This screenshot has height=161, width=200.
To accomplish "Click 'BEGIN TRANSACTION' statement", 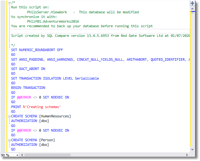I will (28, 88).
